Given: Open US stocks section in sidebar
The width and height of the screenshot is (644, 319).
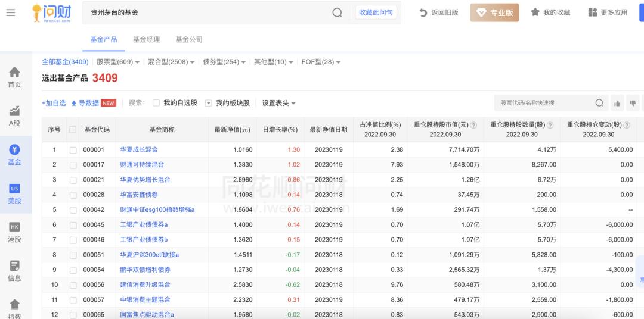Looking at the screenshot, I should [14, 194].
